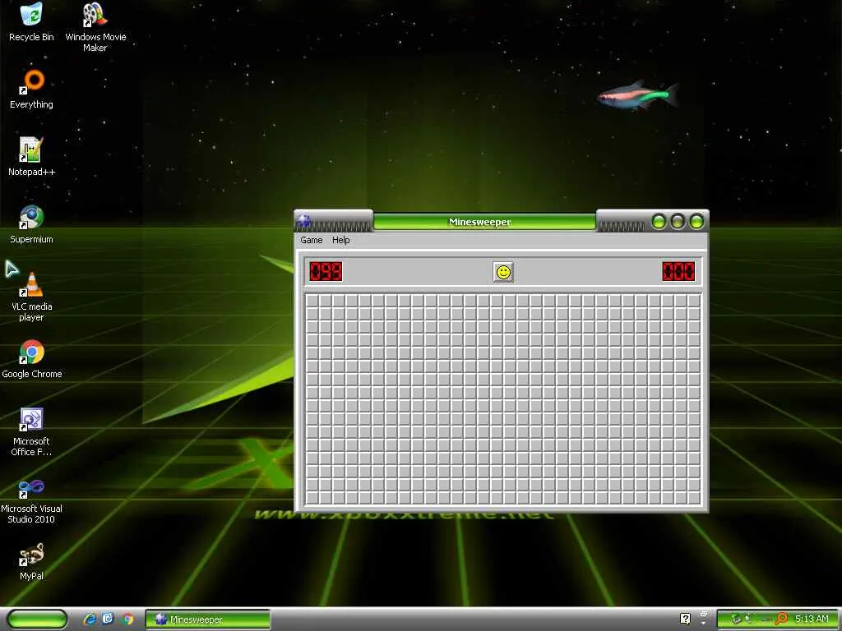Image resolution: width=842 pixels, height=631 pixels.
Task: Click the orange magnifier tray icon
Action: click(781, 619)
